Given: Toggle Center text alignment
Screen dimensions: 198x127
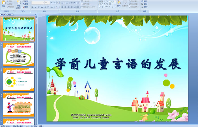Looking at the screenshot, I should coord(65,7).
